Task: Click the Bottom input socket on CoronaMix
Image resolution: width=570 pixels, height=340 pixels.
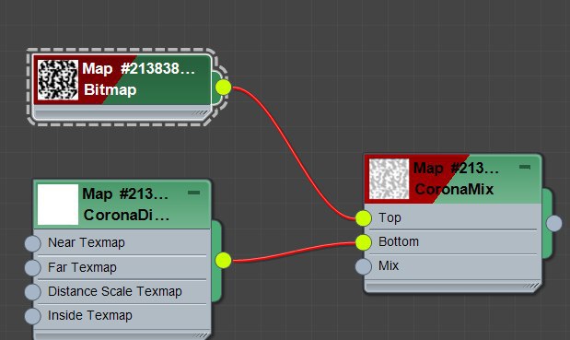Action: pyautogui.click(x=364, y=242)
